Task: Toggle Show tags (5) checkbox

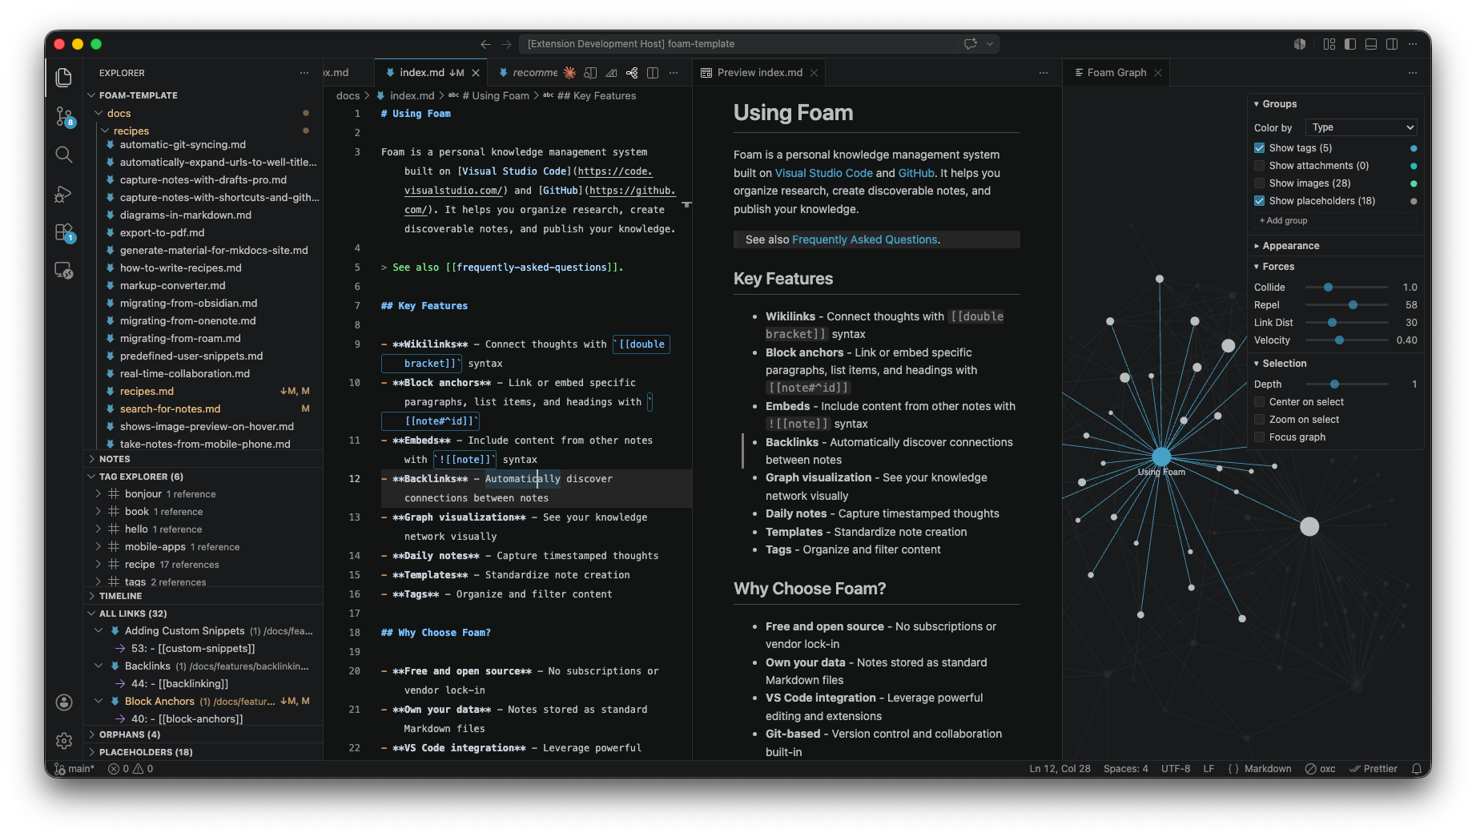Action: [1259, 148]
